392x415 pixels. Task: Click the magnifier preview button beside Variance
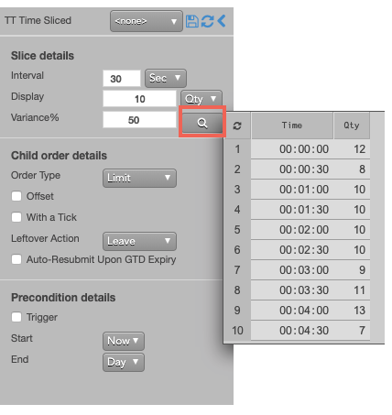(x=202, y=123)
